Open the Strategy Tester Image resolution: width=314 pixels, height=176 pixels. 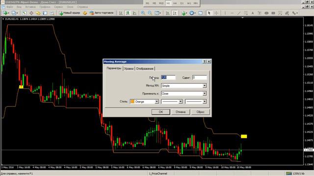point(52,13)
